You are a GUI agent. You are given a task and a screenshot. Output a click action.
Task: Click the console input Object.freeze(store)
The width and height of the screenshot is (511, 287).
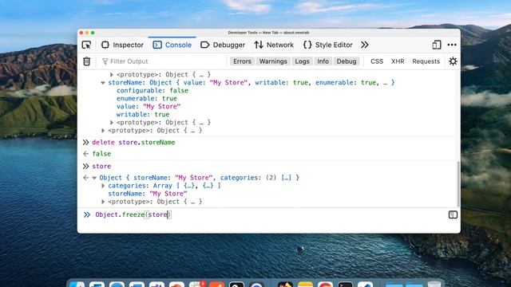pyautogui.click(x=133, y=214)
